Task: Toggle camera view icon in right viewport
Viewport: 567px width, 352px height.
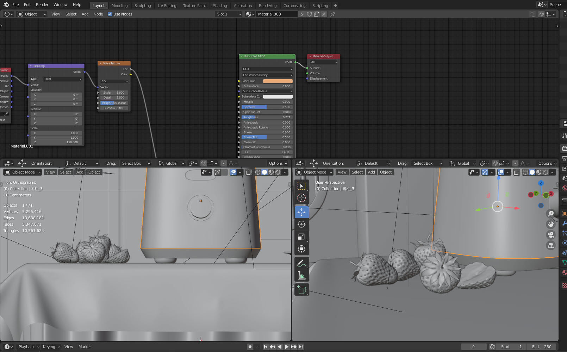Action: click(x=551, y=235)
